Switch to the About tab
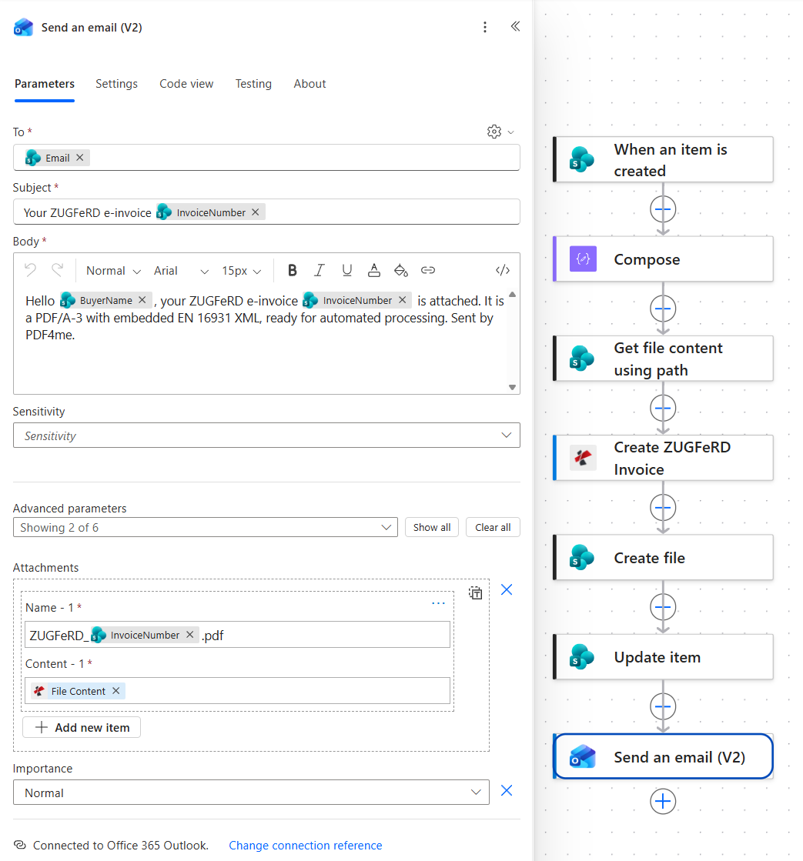 309,84
